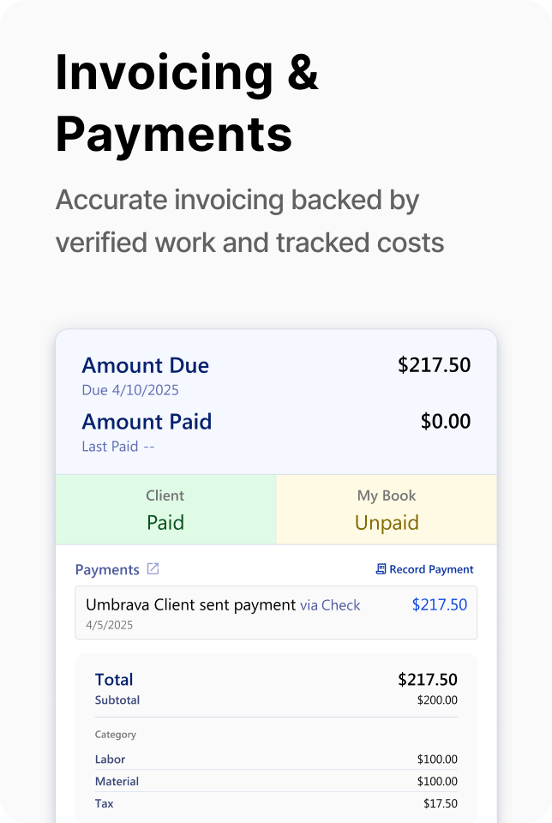
Task: Click the Due 4/10/2025 date
Action: pos(130,390)
